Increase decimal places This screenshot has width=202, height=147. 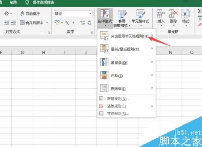(x=82, y=23)
